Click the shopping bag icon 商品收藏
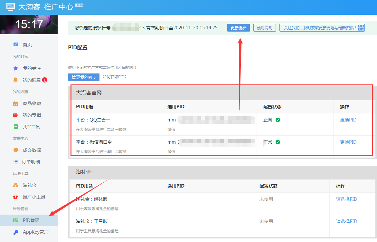Image resolution: width=377 pixels, height=242 pixels. coord(16,103)
